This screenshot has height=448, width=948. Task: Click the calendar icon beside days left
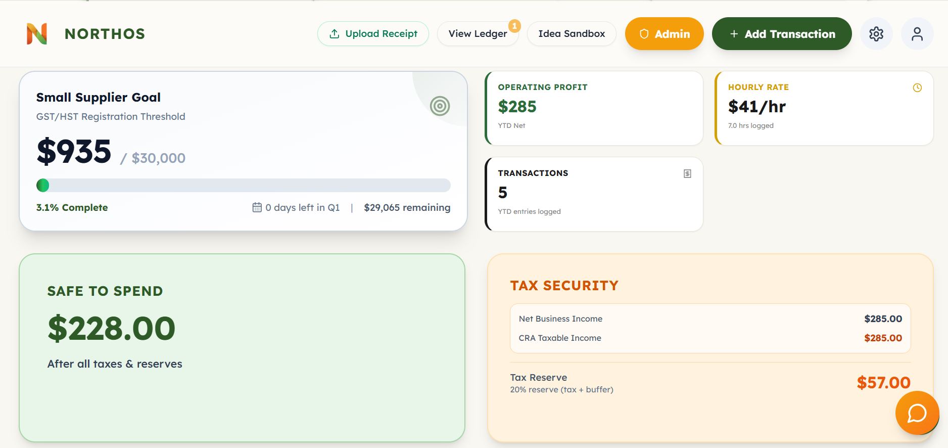click(x=257, y=207)
